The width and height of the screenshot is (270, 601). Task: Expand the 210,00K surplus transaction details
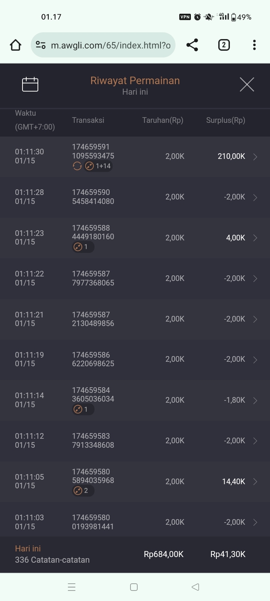click(255, 157)
